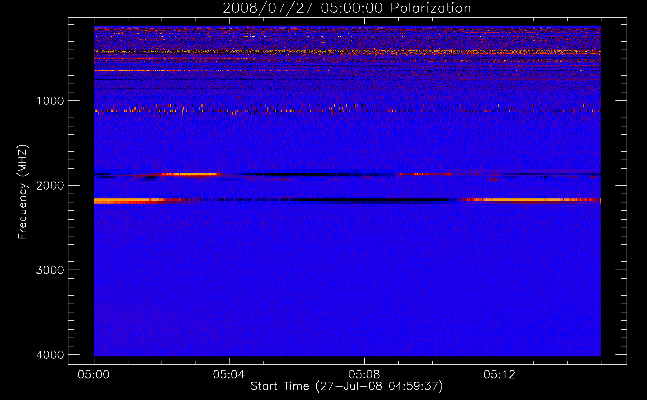Click the plot title '2008/07/27 05:00:00 Polarization'
This screenshot has width=647, height=400.
click(347, 8)
